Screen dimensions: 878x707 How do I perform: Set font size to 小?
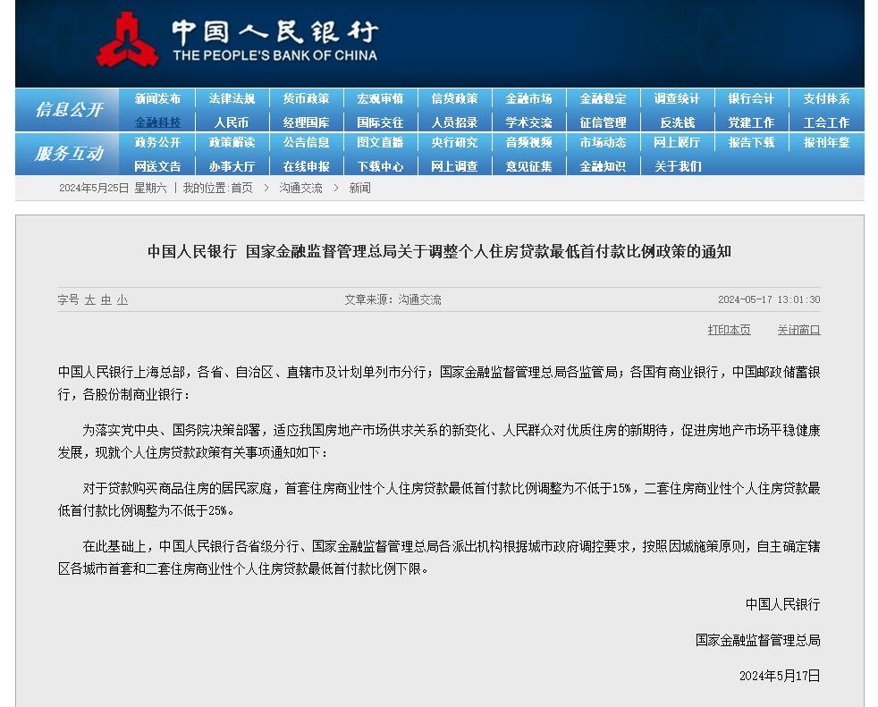pos(122,300)
